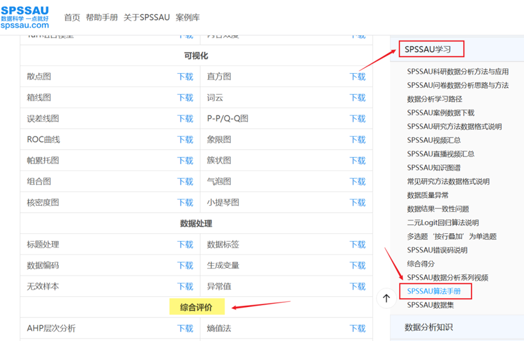
Task: Download the 异常值 document
Action: pos(357,286)
